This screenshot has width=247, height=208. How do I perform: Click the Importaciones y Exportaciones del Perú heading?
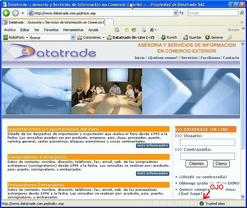coord(53,129)
